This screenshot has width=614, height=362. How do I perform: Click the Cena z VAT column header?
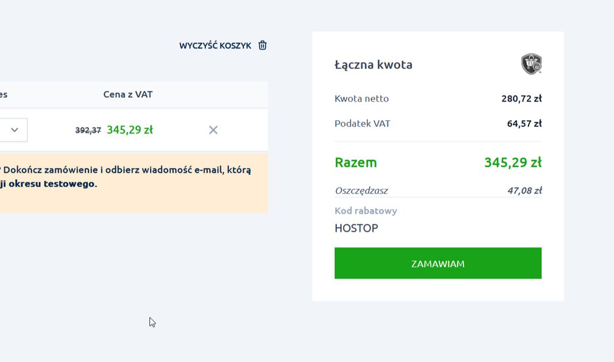[128, 94]
